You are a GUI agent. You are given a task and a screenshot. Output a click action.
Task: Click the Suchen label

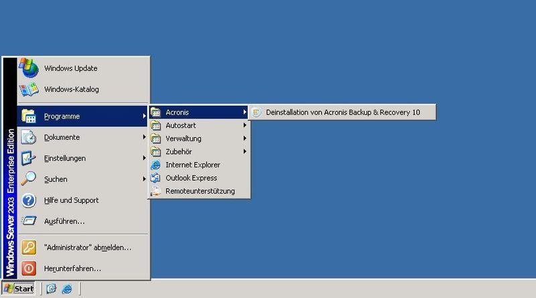pyautogui.click(x=56, y=179)
